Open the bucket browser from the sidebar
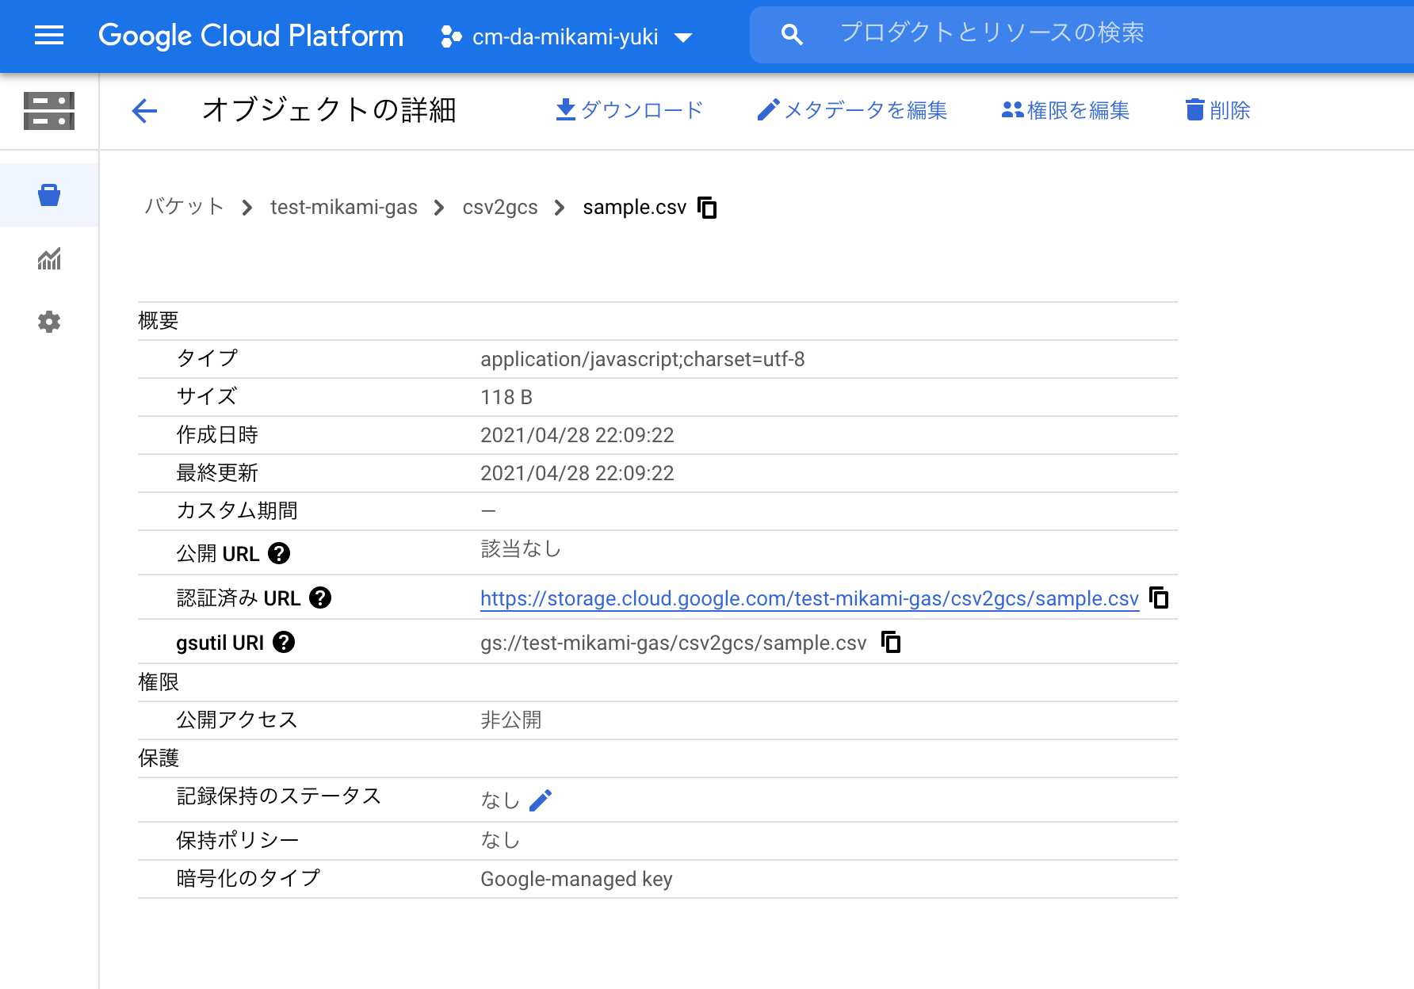1414x989 pixels. 49,195
